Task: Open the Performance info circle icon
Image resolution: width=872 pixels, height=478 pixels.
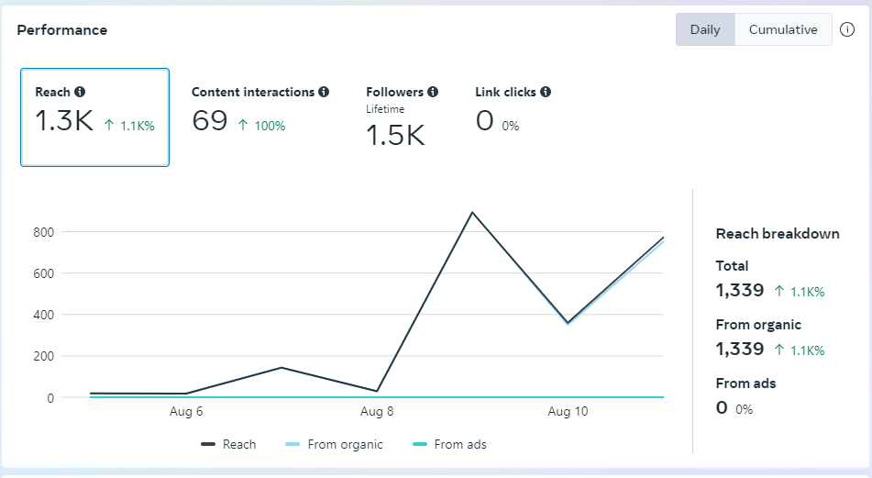Action: tap(847, 29)
